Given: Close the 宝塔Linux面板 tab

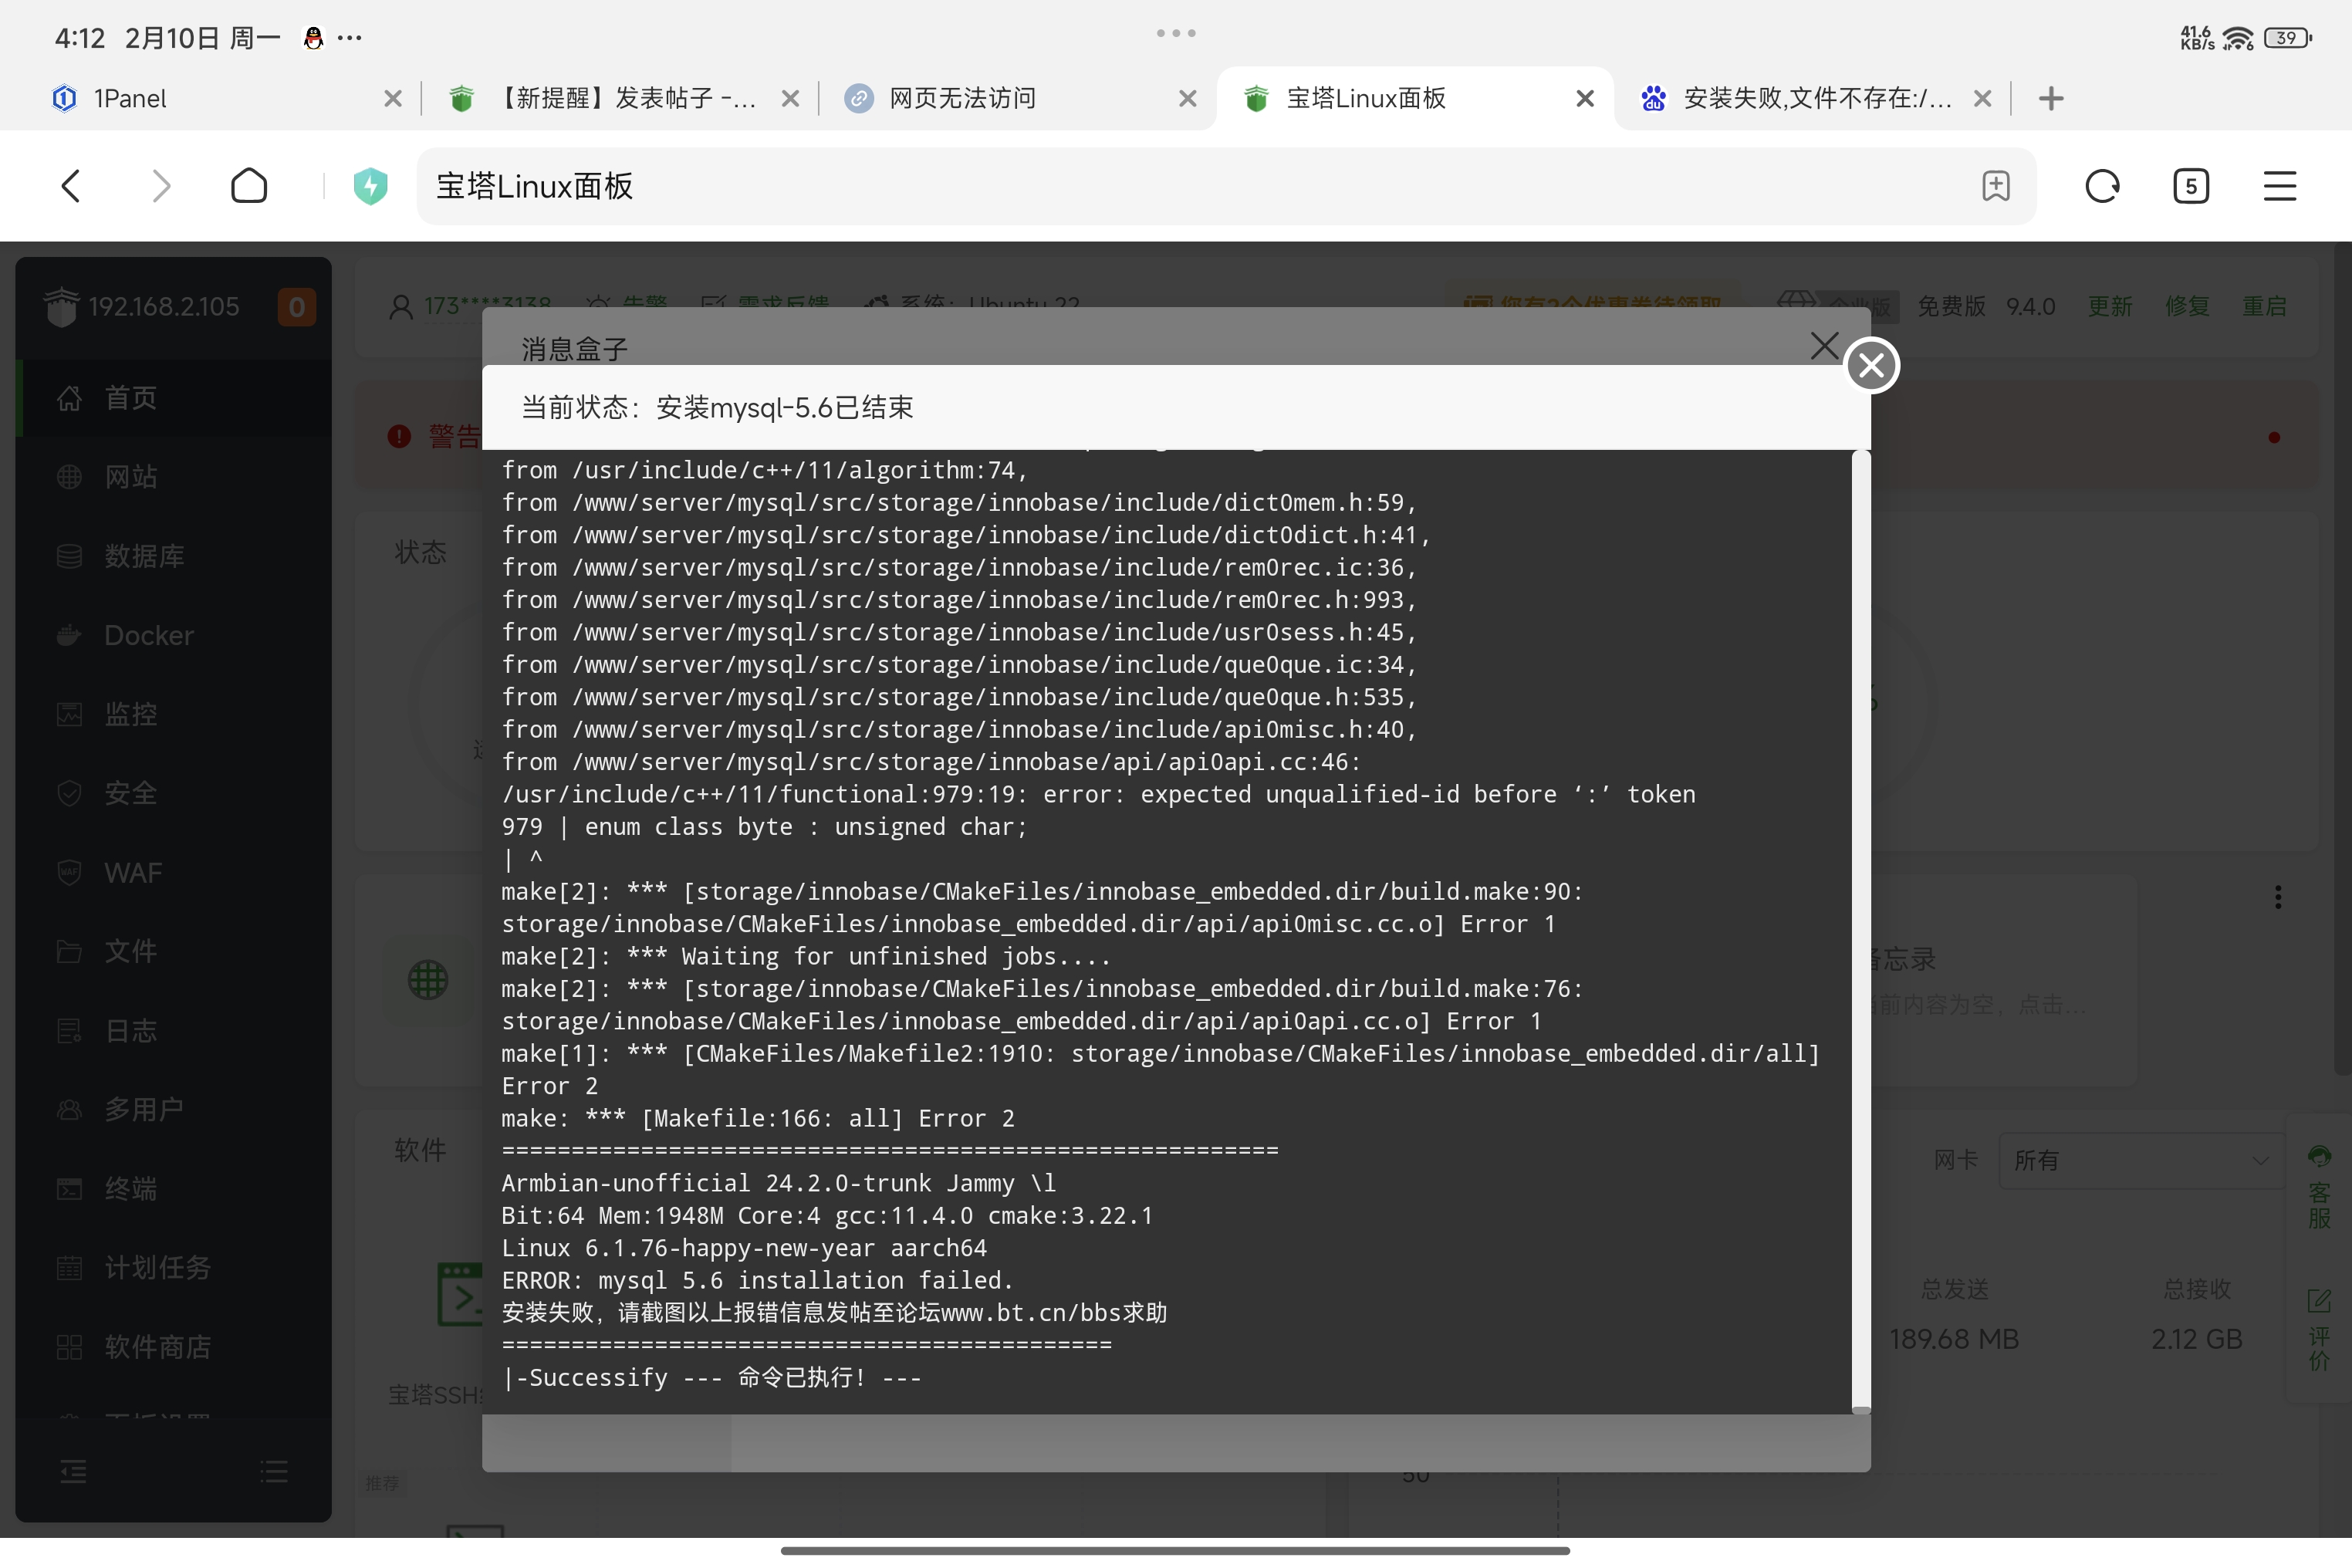Looking at the screenshot, I should 1585,98.
